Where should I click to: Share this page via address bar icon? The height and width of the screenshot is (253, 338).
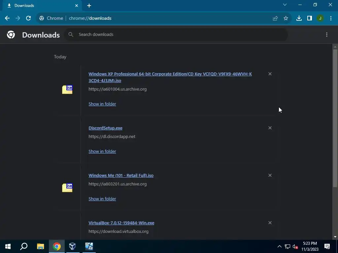275,18
